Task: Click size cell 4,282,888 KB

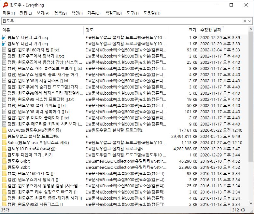Action: (185, 149)
